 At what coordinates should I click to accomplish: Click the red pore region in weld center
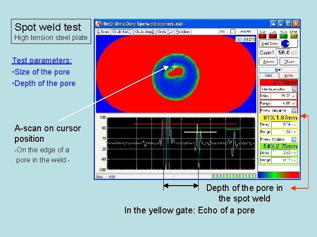176,72
